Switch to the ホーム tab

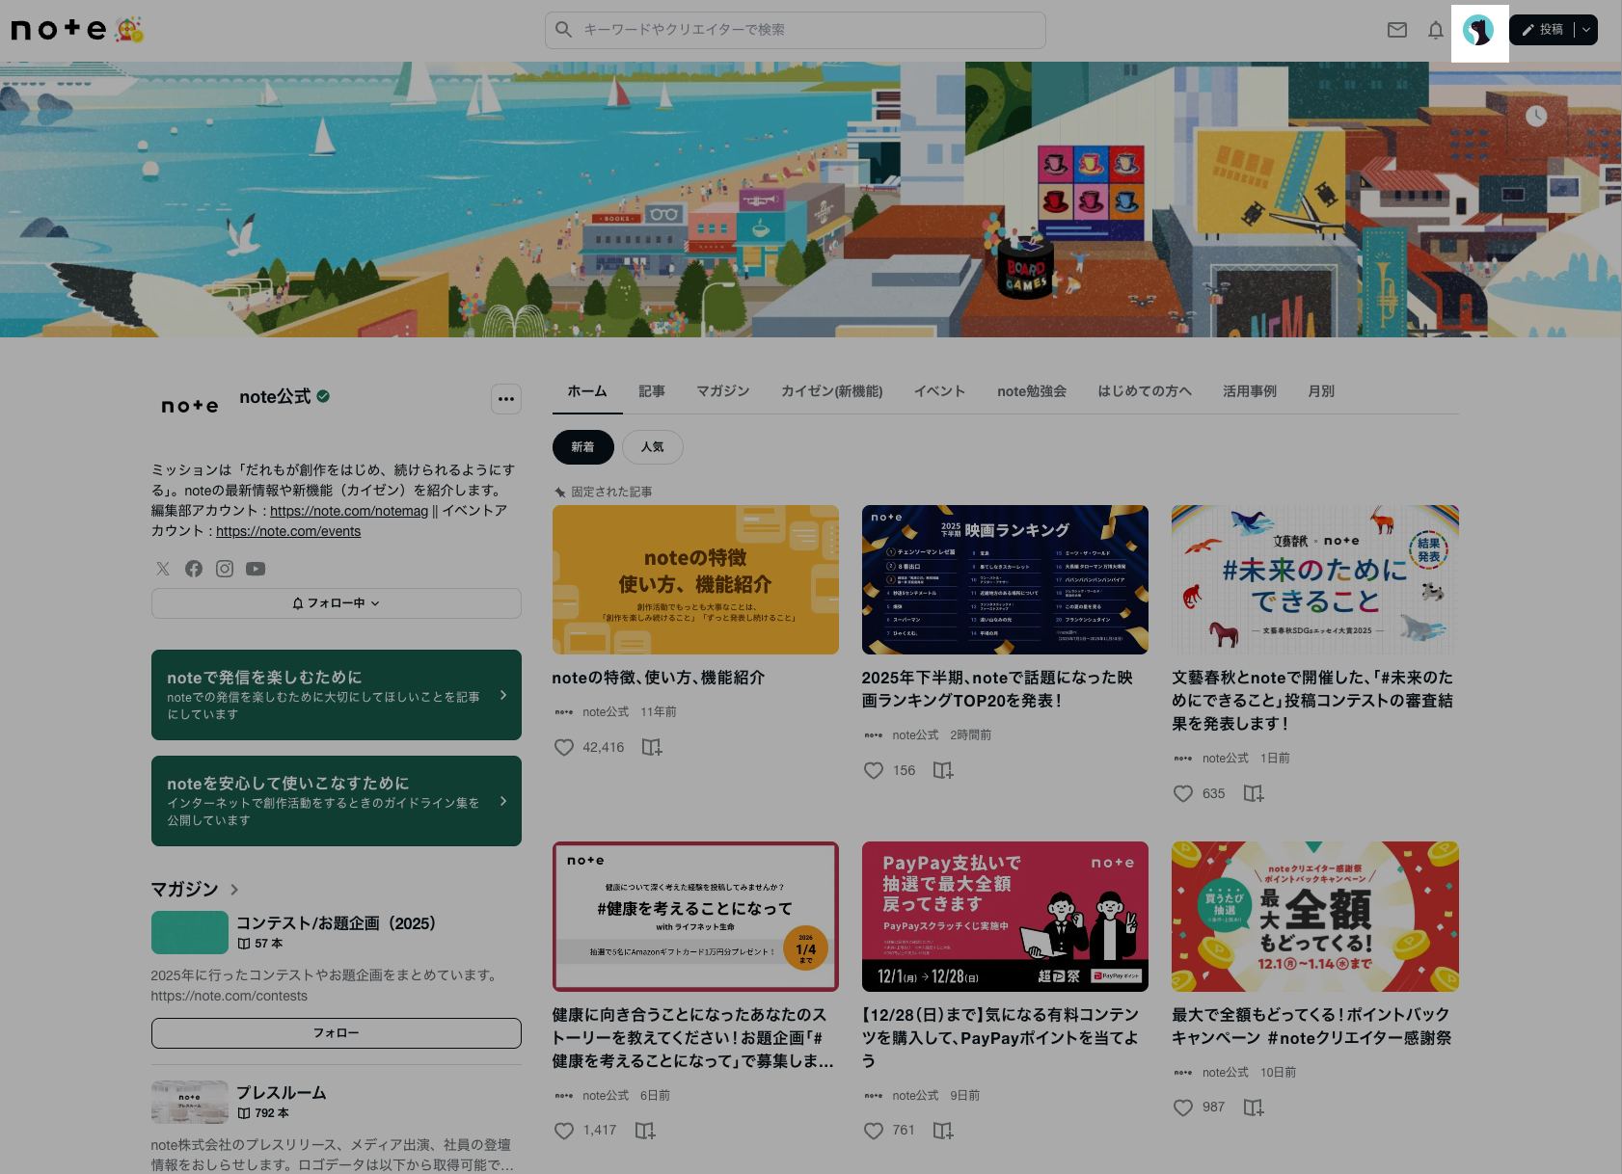586,391
